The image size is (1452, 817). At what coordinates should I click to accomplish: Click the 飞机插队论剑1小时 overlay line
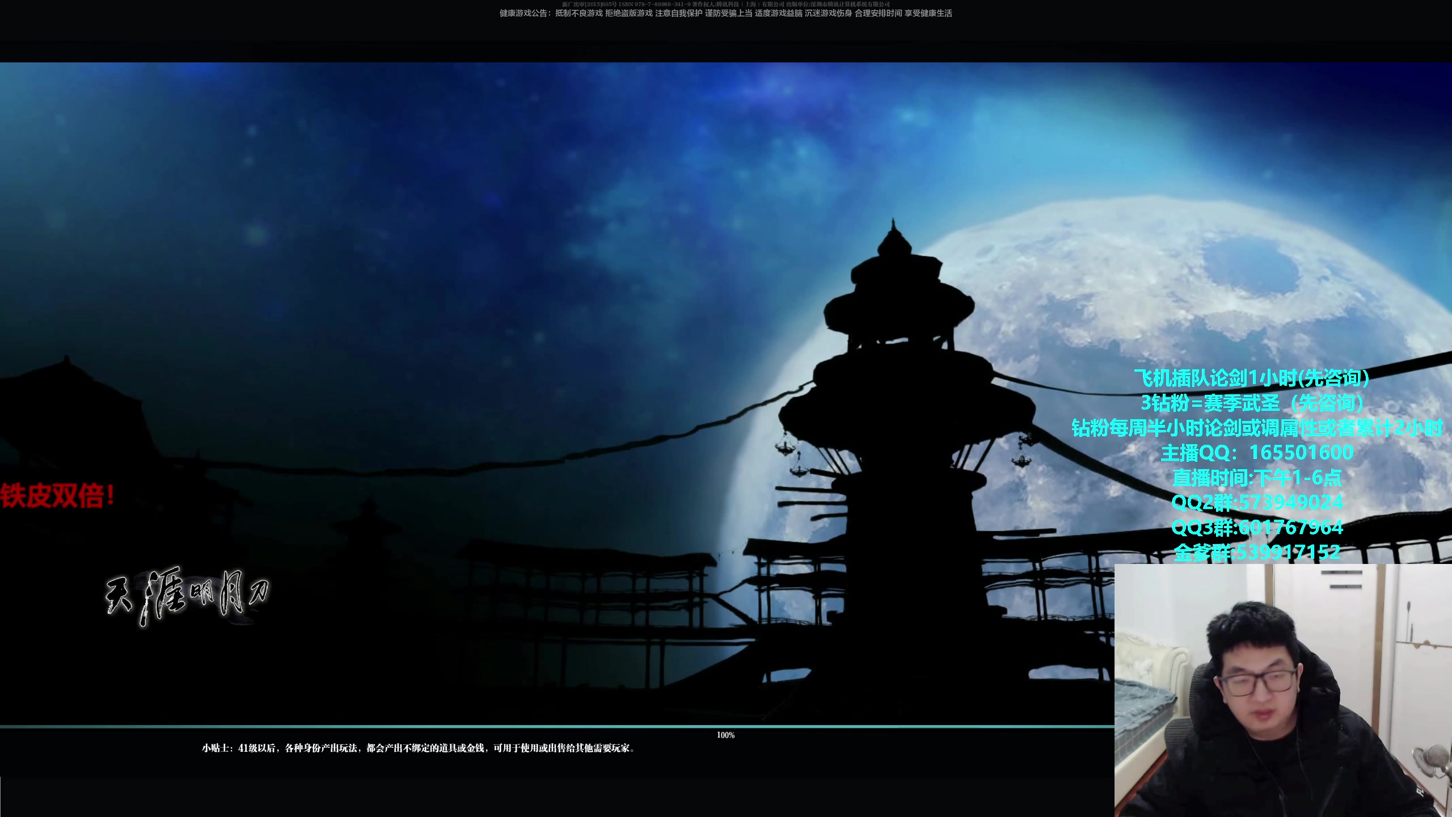click(1252, 378)
